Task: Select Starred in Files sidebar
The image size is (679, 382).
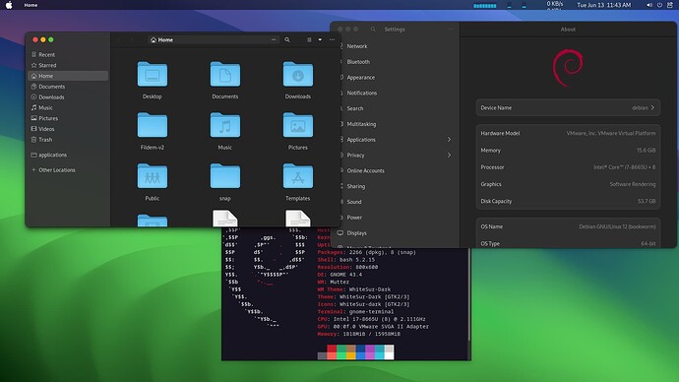Action: pos(68,65)
